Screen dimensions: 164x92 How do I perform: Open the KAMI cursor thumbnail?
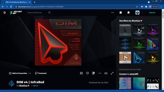(125, 57)
